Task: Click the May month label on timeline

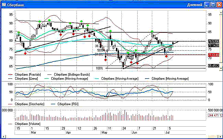Action: coord(104,132)
